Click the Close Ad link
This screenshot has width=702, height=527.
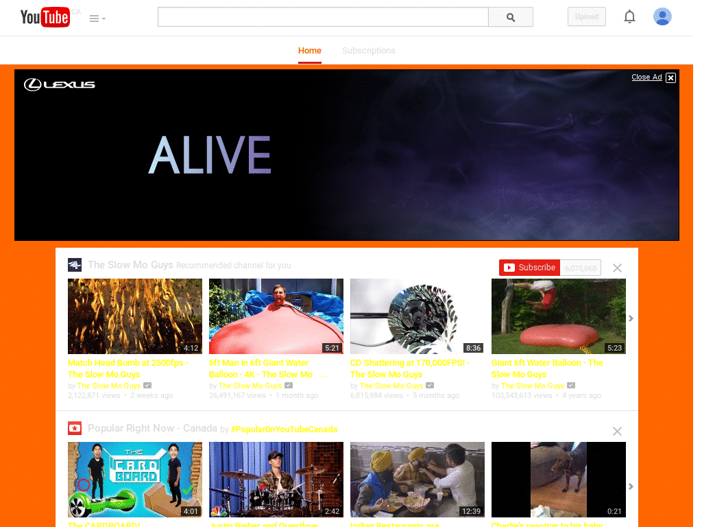[x=646, y=77]
